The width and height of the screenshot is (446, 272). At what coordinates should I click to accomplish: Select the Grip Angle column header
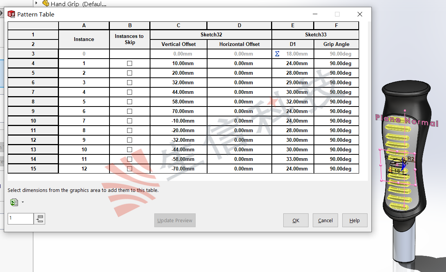pyautogui.click(x=336, y=44)
